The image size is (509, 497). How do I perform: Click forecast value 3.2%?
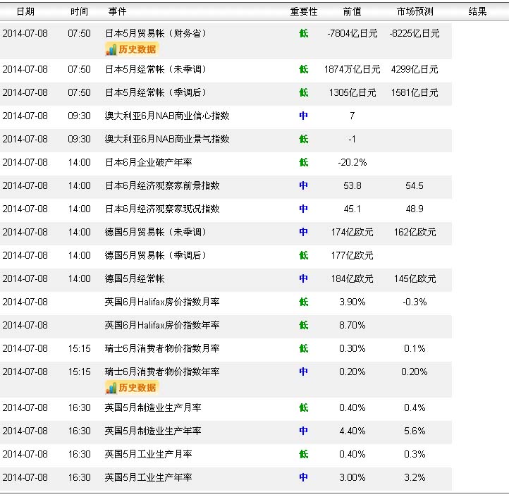pos(415,477)
